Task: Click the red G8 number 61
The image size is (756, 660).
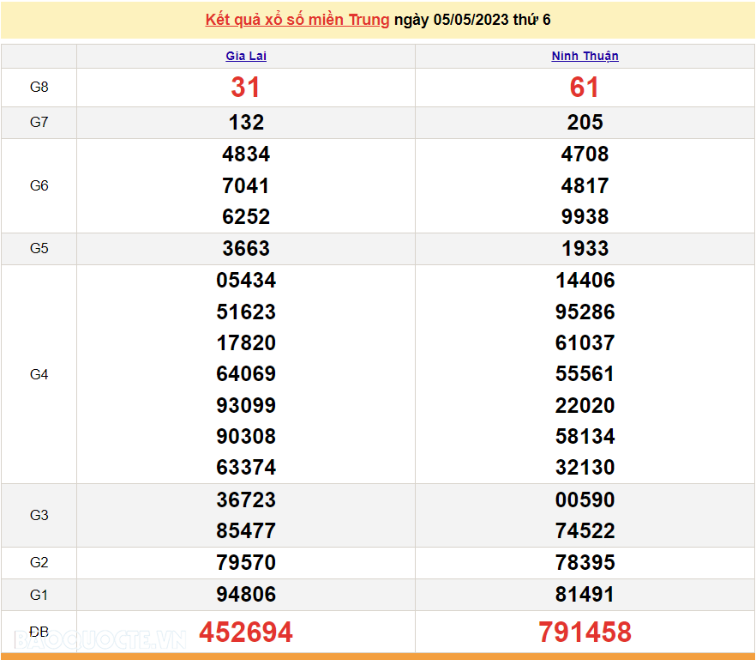Action: pos(585,88)
